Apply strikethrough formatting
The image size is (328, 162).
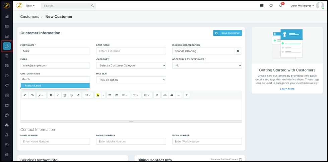click(x=72, y=95)
